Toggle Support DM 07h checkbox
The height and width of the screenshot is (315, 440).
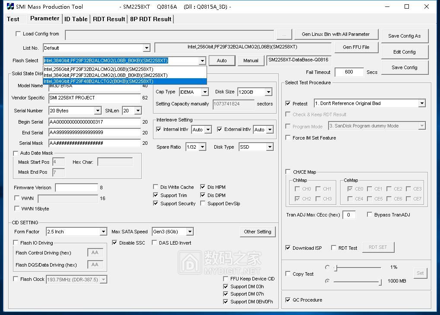(226, 294)
